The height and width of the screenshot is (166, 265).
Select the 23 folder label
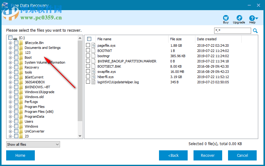pyautogui.click(x=27, y=136)
